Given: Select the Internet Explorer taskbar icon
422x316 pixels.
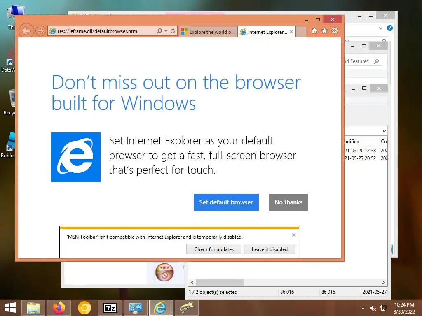Looking at the screenshot, I should click(160, 308).
